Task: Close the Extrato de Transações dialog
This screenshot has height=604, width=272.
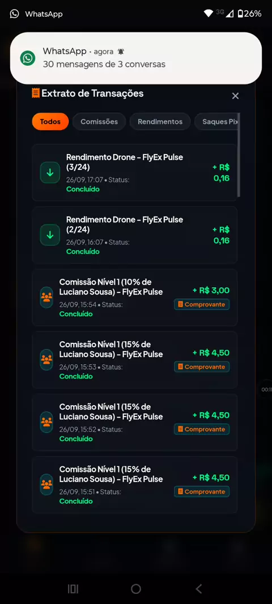Action: 235,96
